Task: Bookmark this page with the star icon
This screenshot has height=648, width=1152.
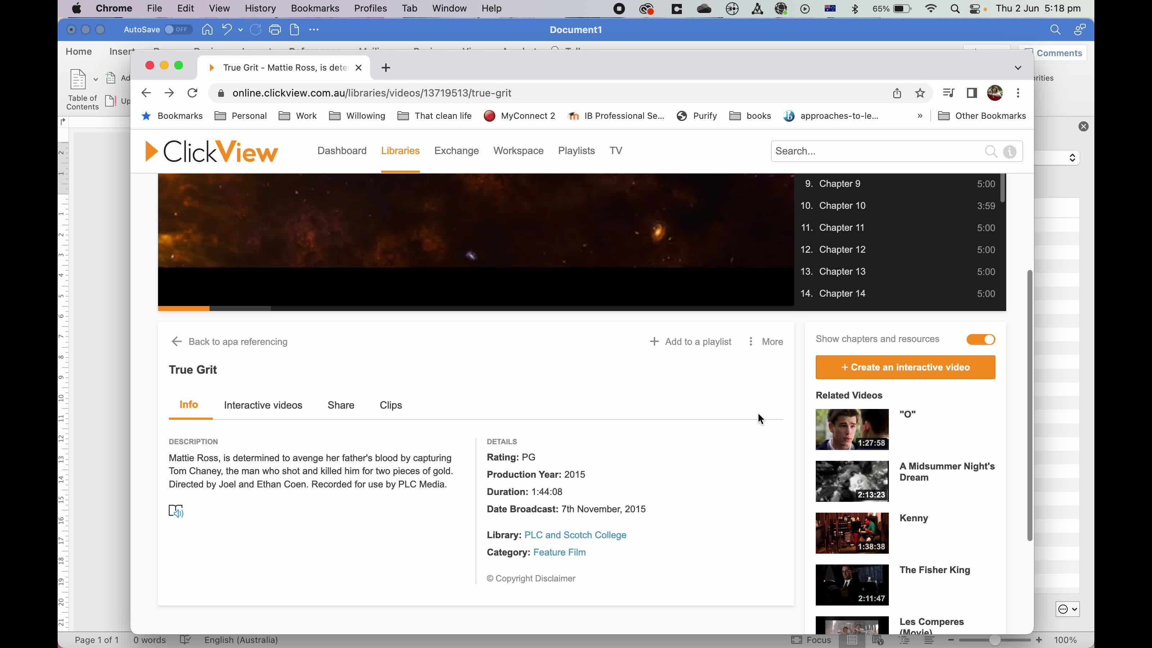Action: (x=920, y=93)
